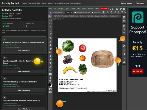
Task: Toggle Photopea fullscreen icon in menu bar
Action: [113, 9]
